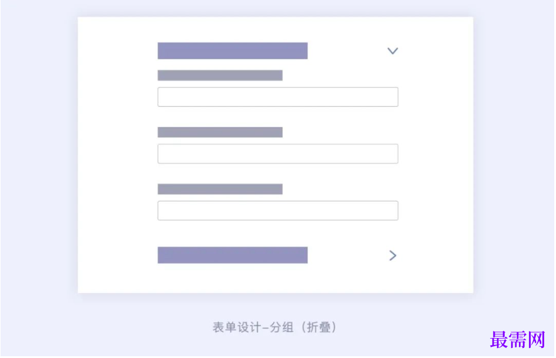This screenshot has height=358, width=556.
Task: Click the expanded group's purple title bar
Action: pos(232,51)
